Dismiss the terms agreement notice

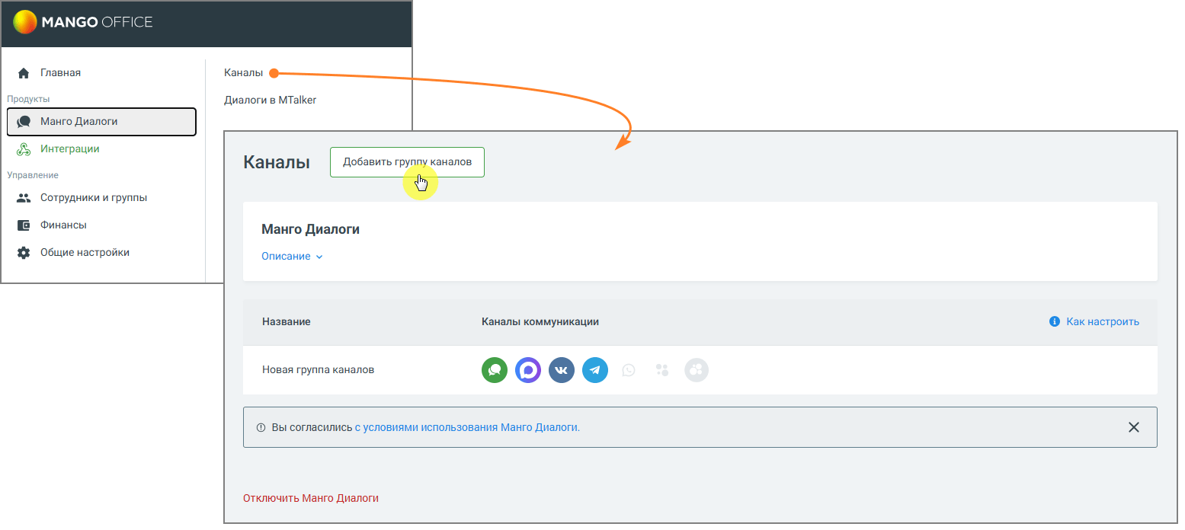1134,427
